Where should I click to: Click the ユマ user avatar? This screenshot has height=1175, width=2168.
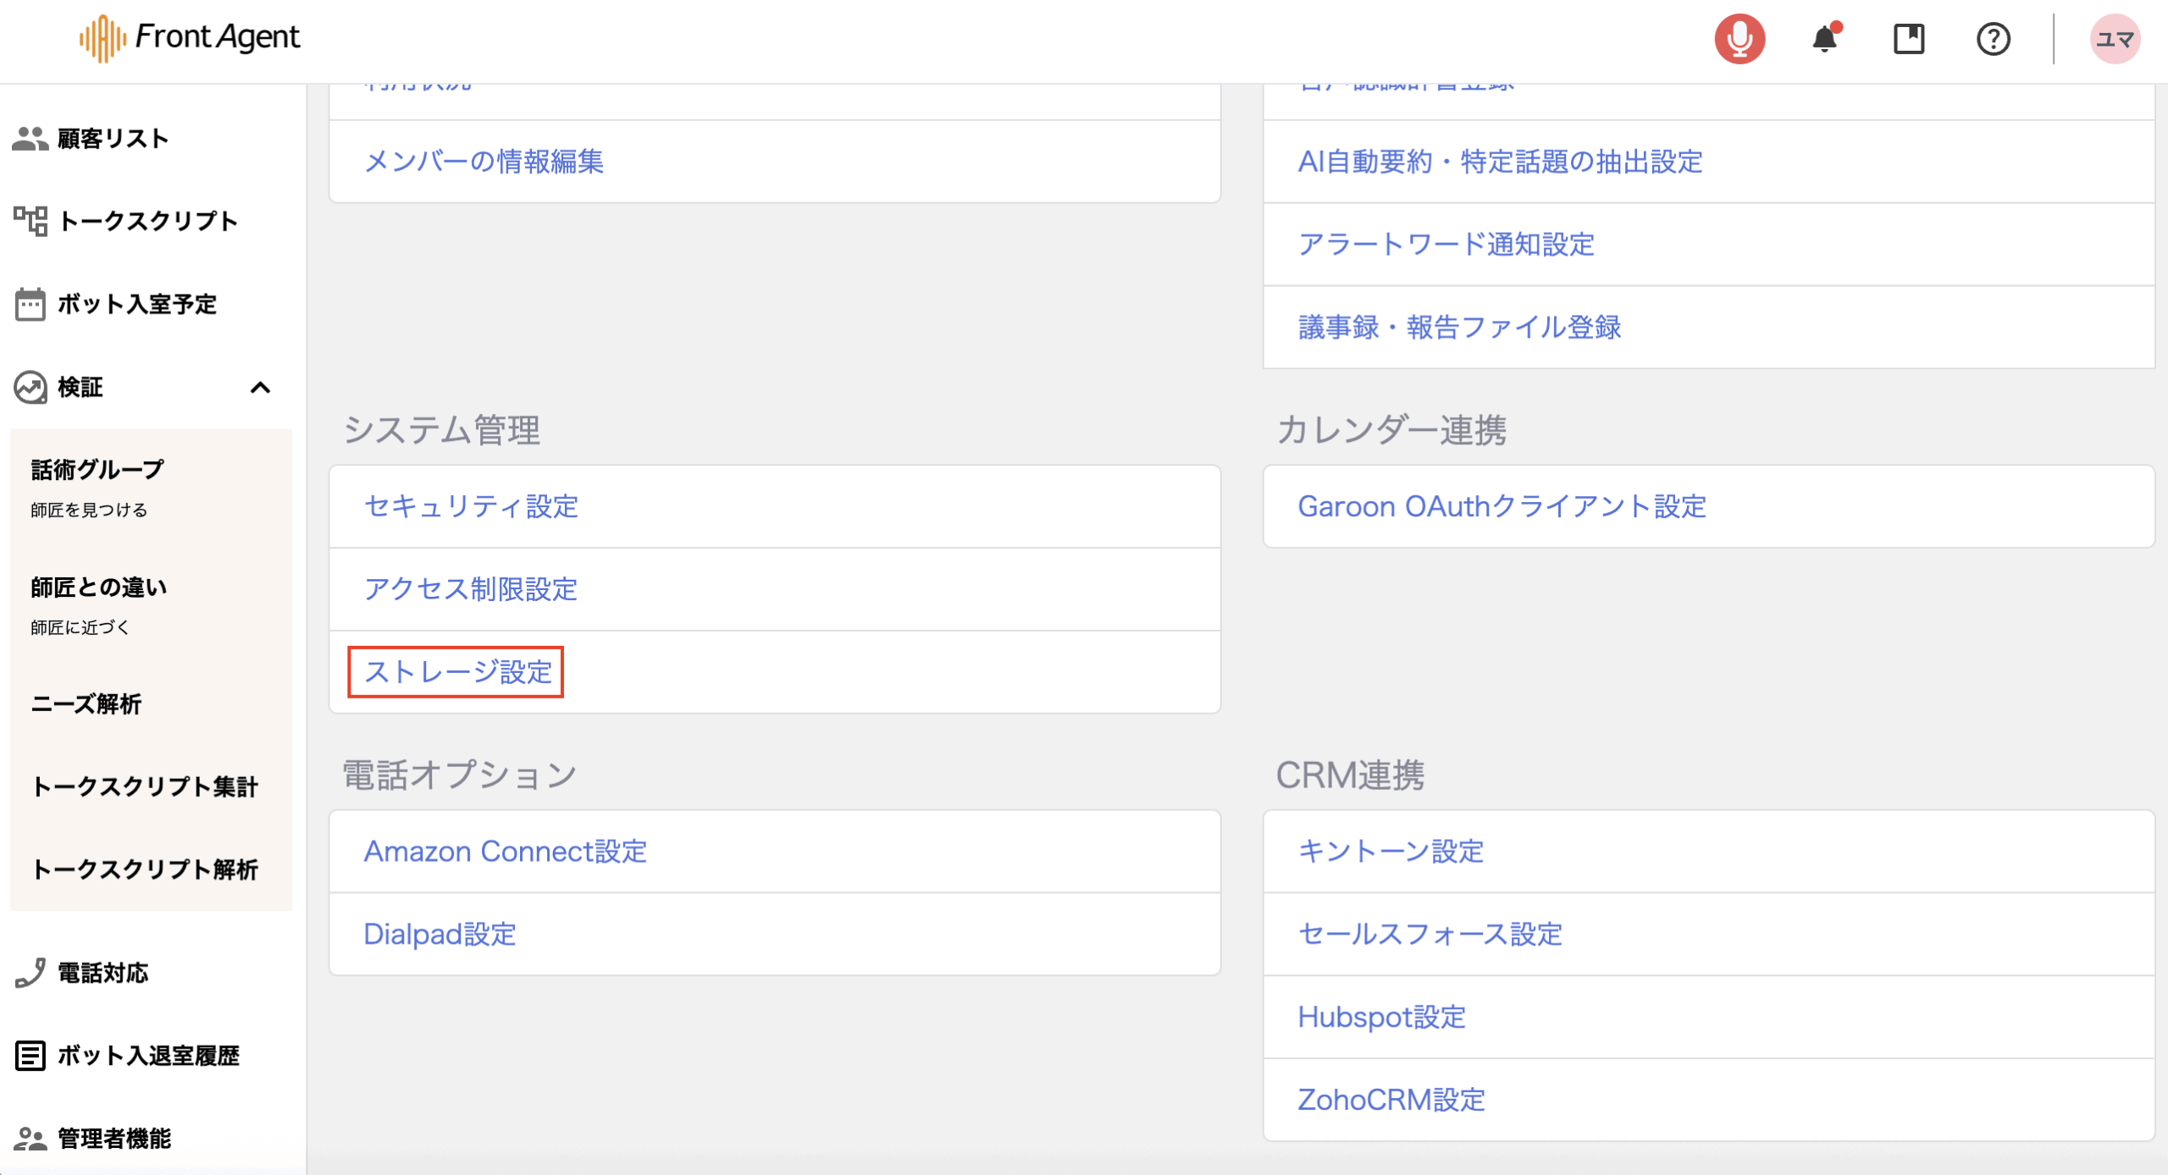2115,39
